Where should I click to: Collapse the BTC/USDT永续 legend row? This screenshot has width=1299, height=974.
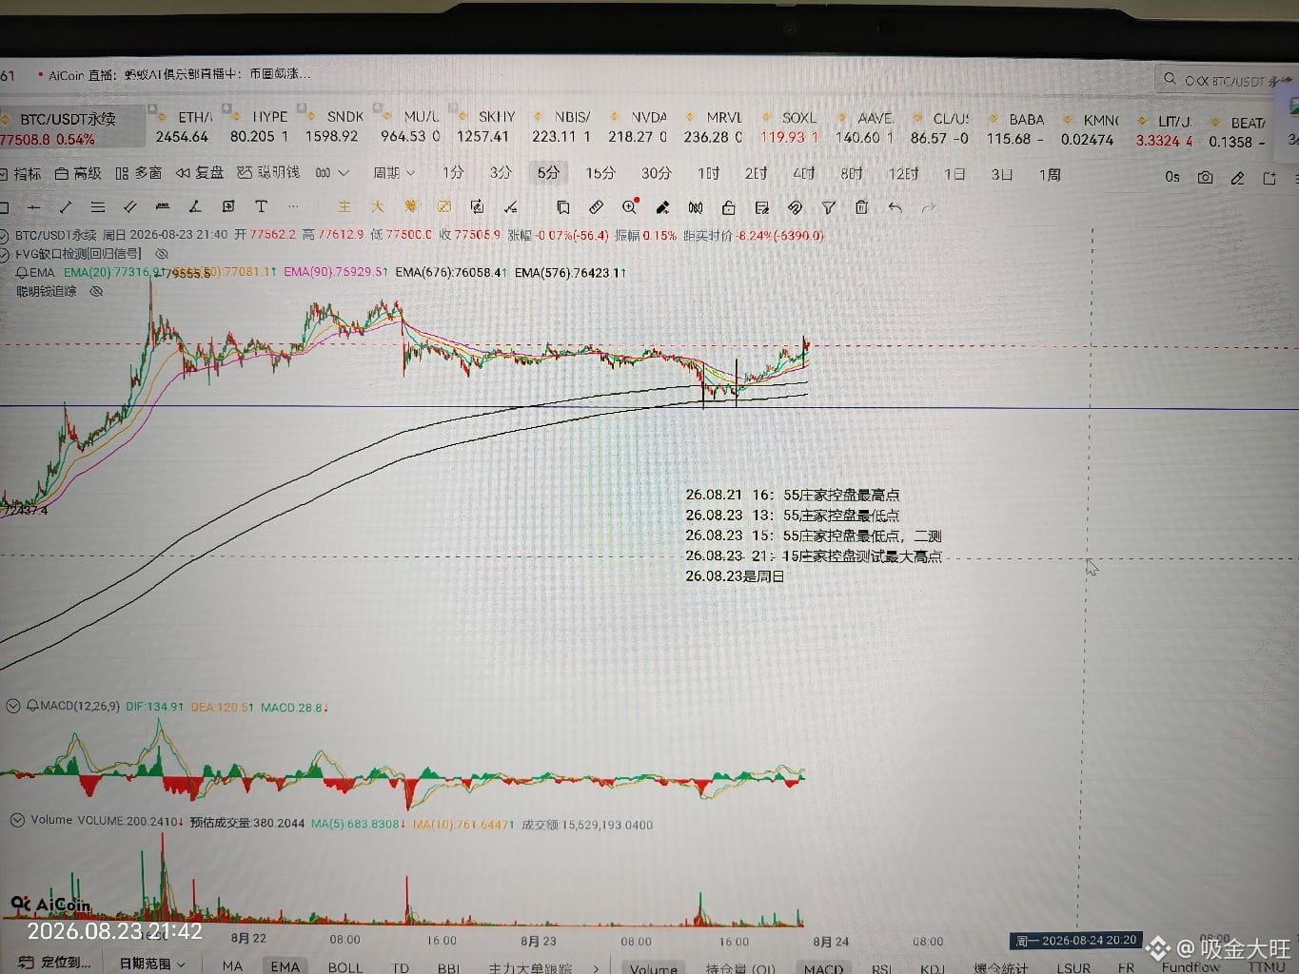pos(4,235)
